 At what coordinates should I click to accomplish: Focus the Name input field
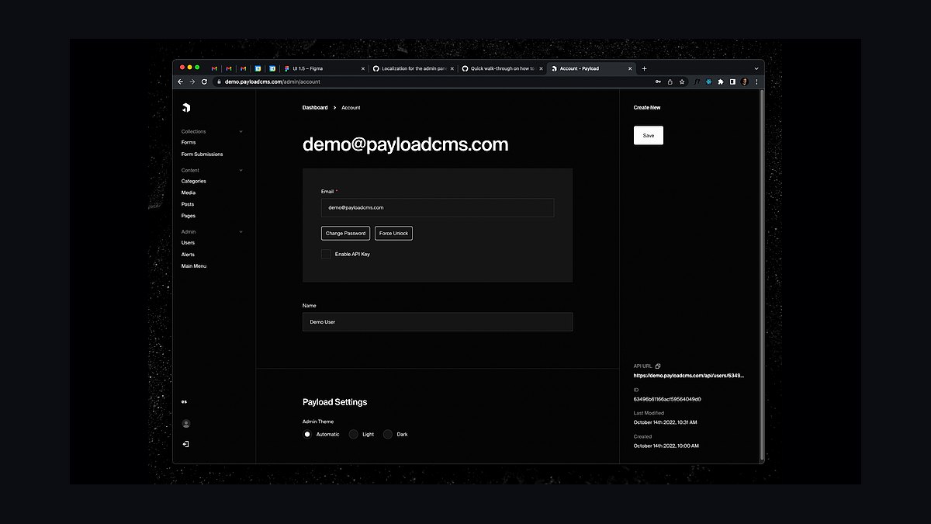coord(438,321)
